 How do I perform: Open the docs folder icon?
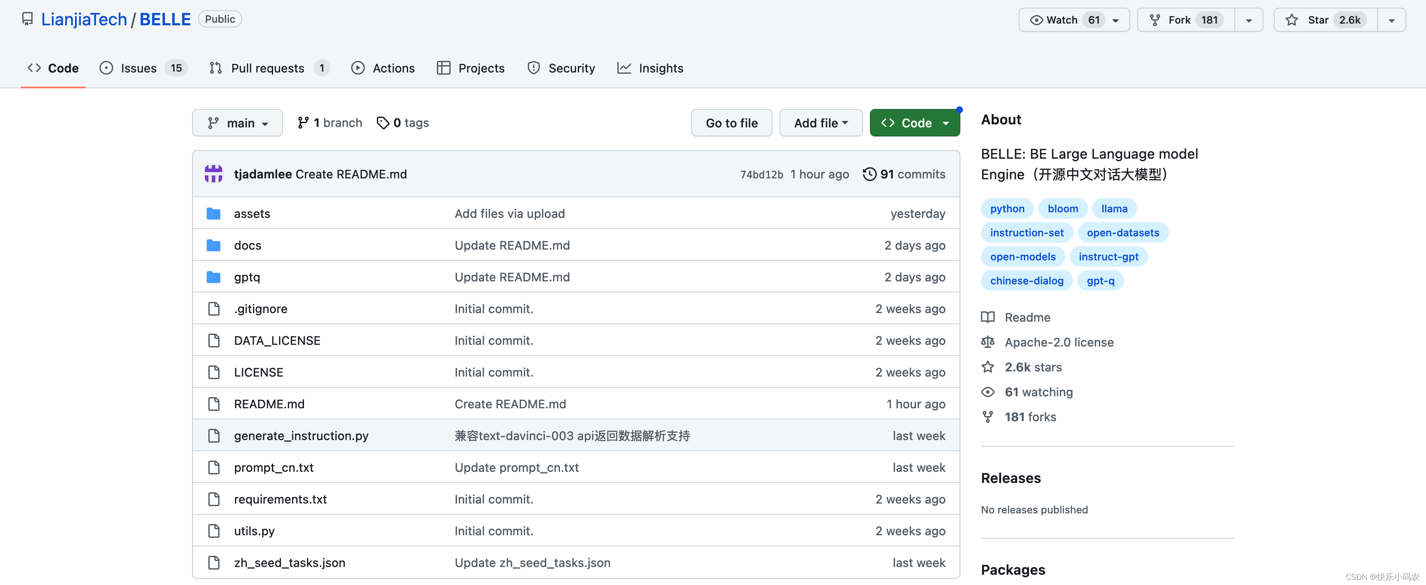(x=213, y=245)
